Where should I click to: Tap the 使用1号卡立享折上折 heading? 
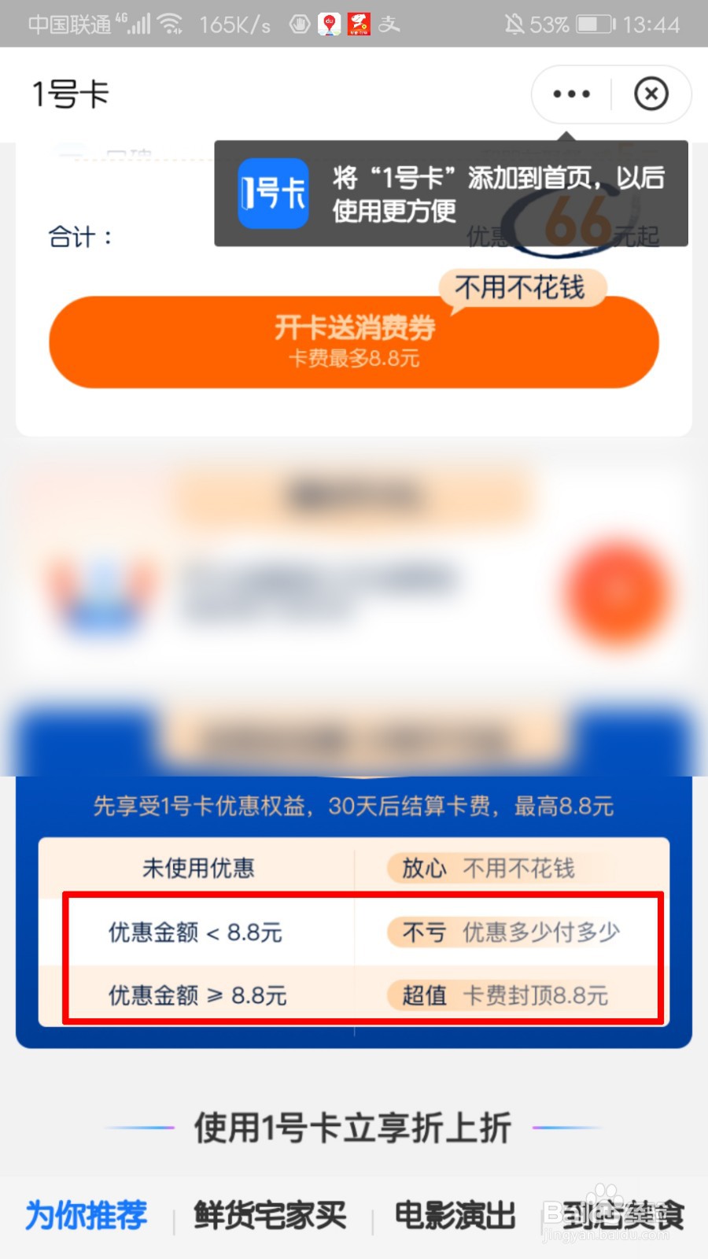point(353,1128)
